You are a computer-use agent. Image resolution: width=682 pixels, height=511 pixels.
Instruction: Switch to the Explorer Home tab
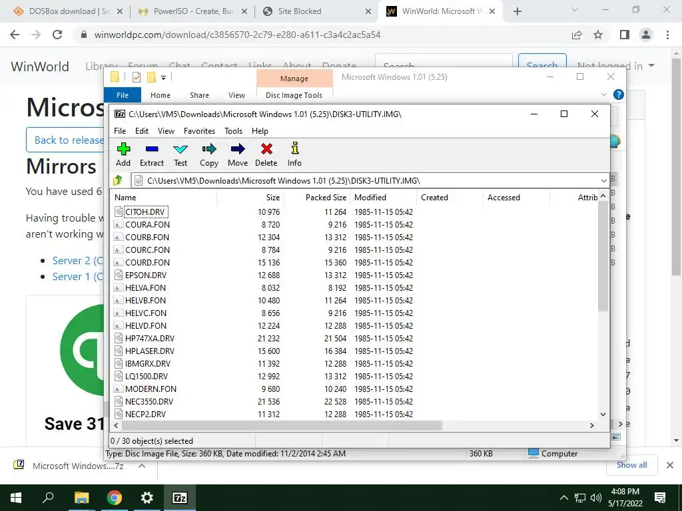[x=161, y=95]
